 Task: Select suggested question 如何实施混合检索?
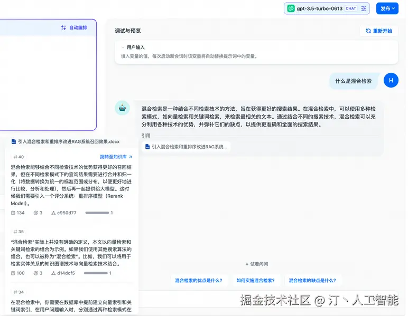(x=255, y=281)
